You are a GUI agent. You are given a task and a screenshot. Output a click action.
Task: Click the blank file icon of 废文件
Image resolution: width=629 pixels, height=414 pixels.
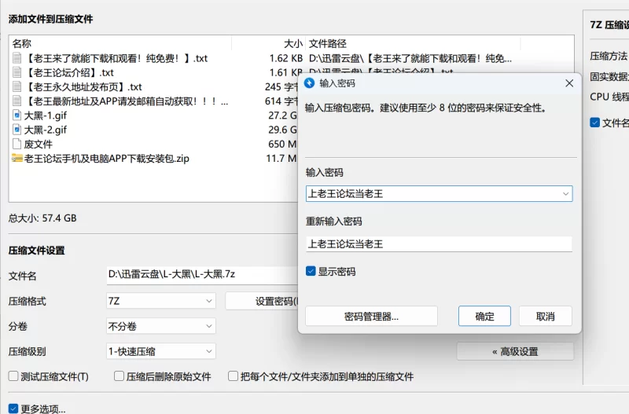[x=17, y=144]
